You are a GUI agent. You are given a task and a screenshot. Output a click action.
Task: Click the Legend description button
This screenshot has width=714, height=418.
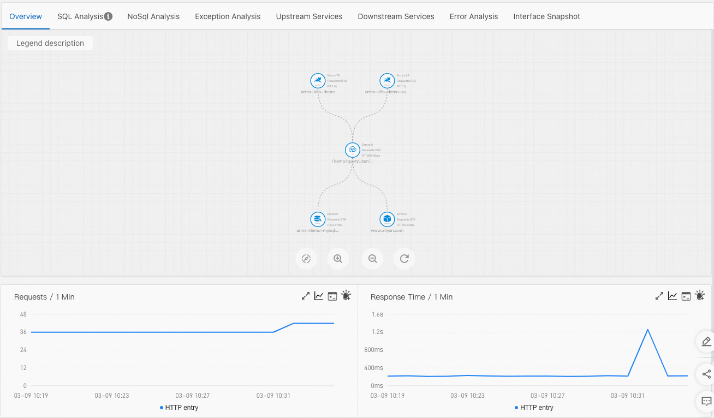click(x=50, y=43)
